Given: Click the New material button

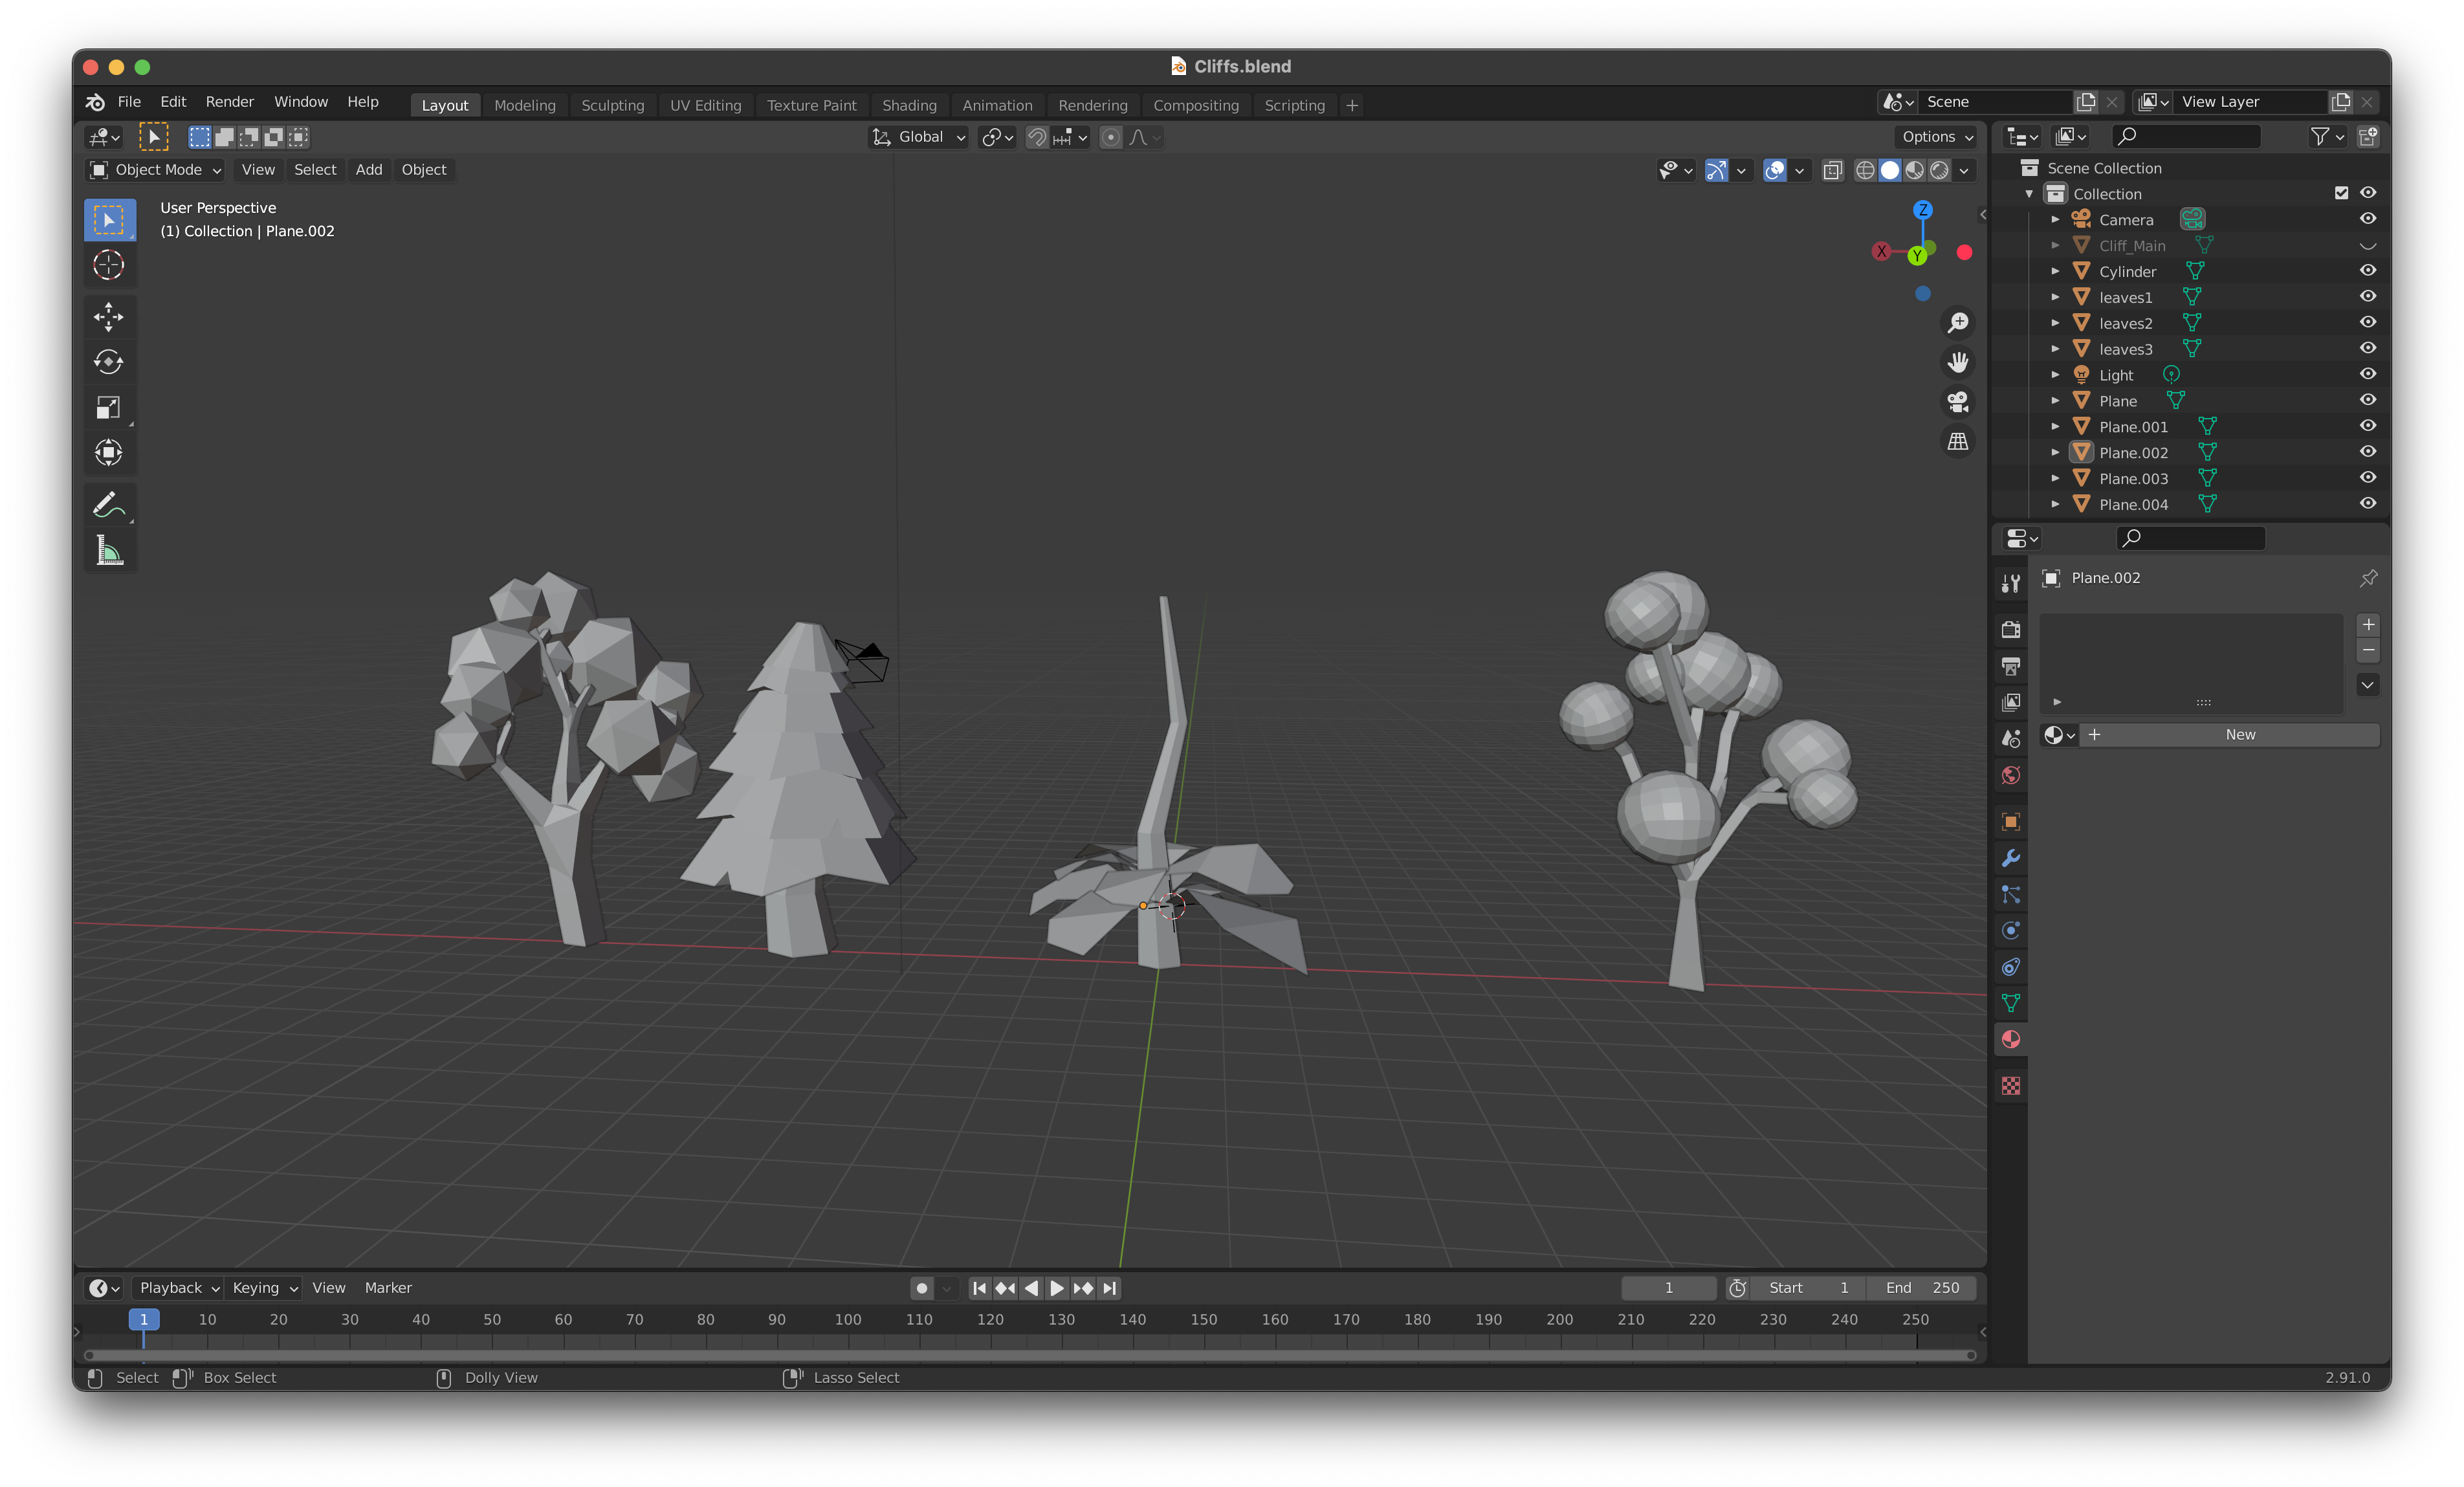Looking at the screenshot, I should 2239,735.
